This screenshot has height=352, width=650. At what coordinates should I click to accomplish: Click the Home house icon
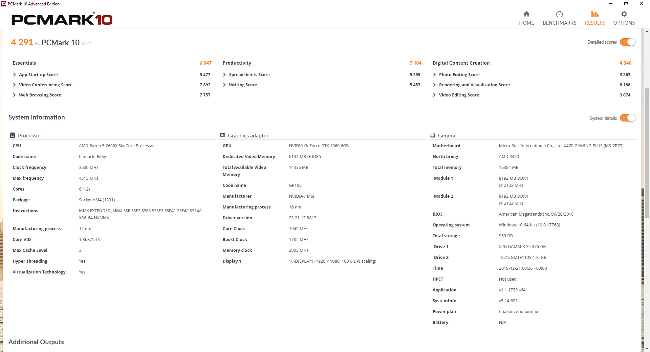526,14
